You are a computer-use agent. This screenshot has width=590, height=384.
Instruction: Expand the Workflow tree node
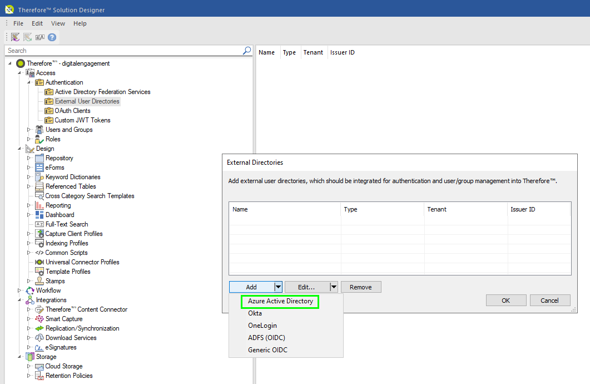19,291
